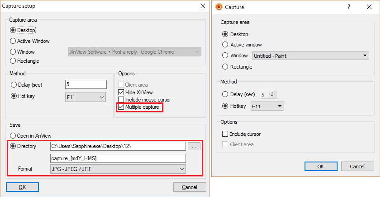The width and height of the screenshot is (381, 199).
Task: Browse for directory with ellipsis button
Action: [x=194, y=146]
